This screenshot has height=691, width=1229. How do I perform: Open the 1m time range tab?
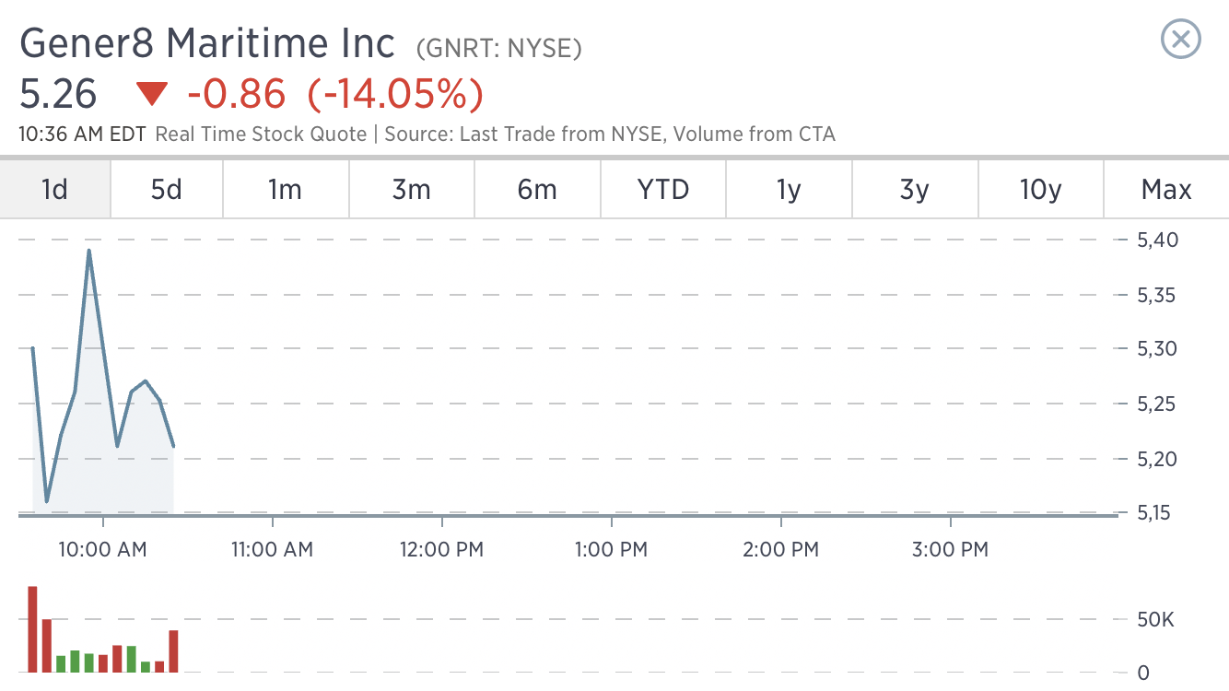coord(286,190)
